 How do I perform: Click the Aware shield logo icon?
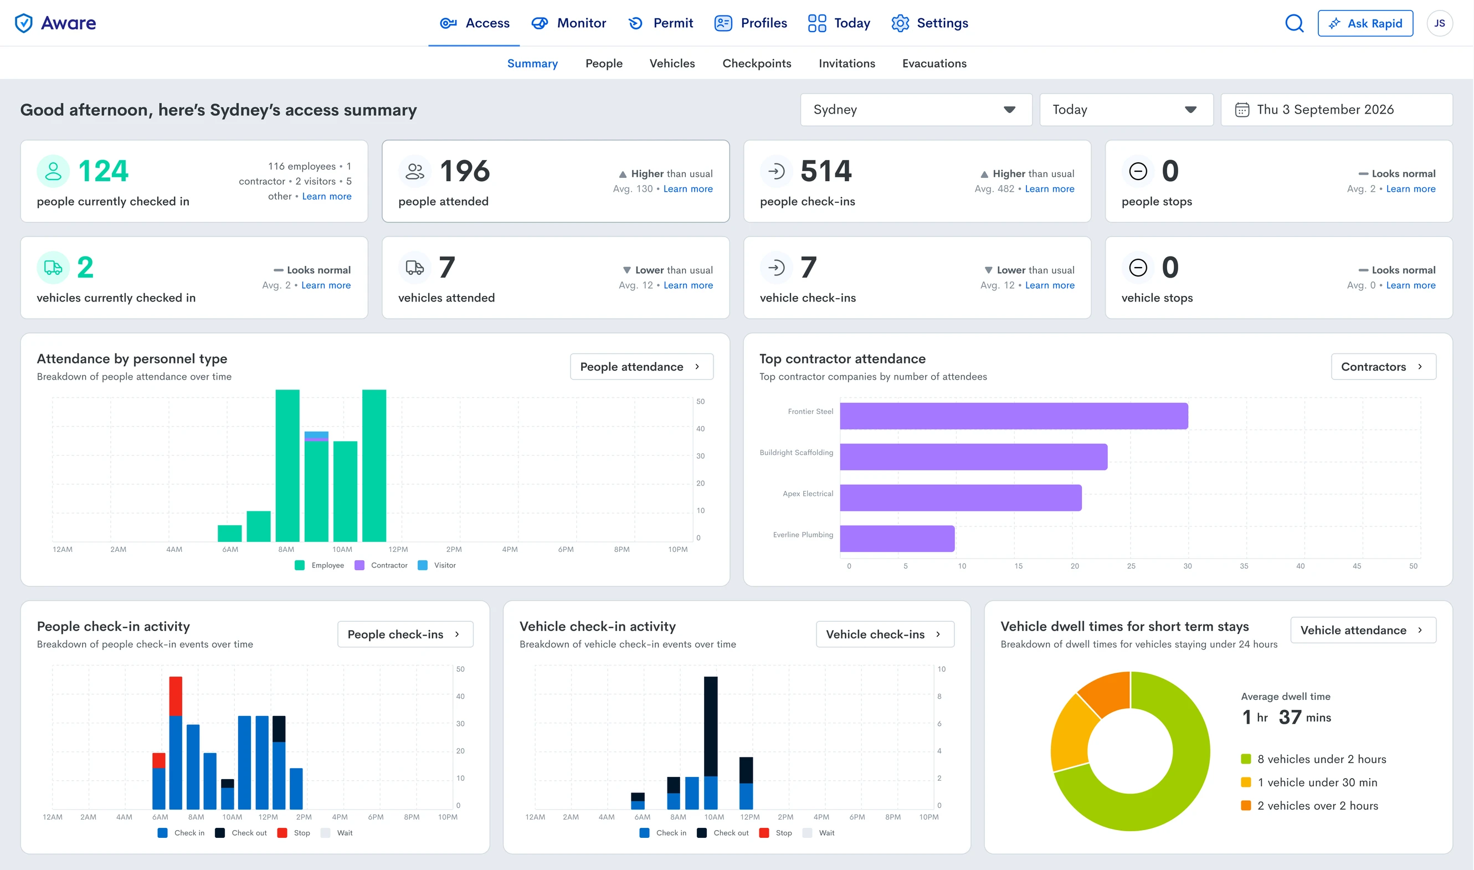pos(23,23)
